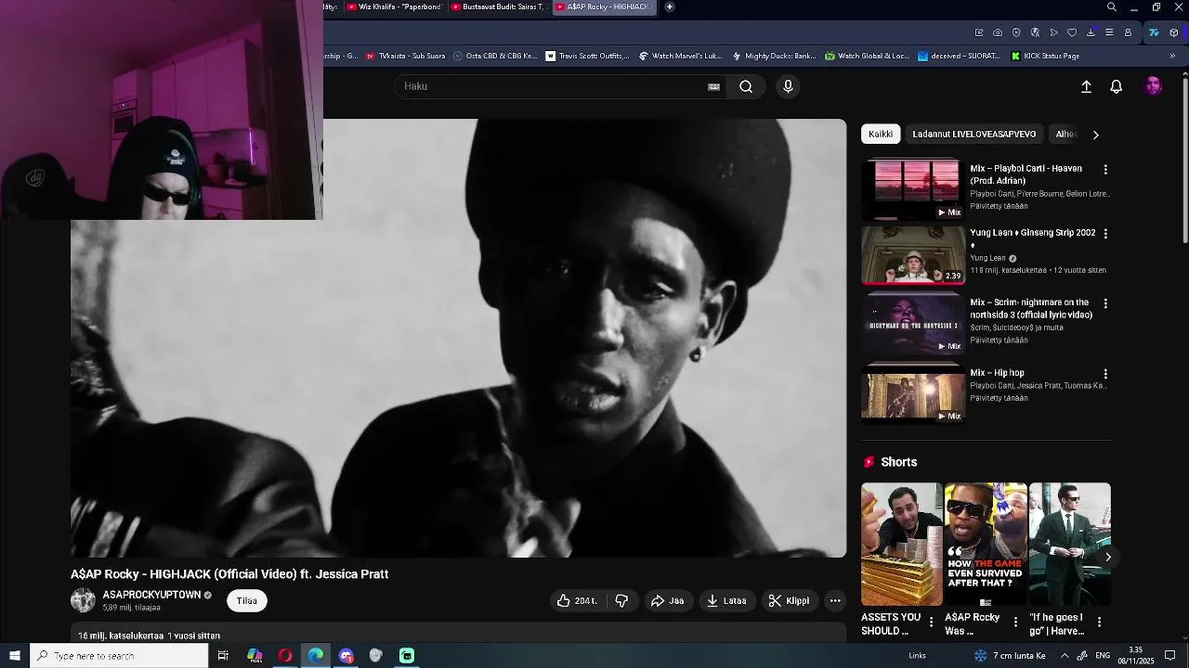Open options for Playboi Carti Heaven mix
The image size is (1189, 668).
click(1105, 170)
